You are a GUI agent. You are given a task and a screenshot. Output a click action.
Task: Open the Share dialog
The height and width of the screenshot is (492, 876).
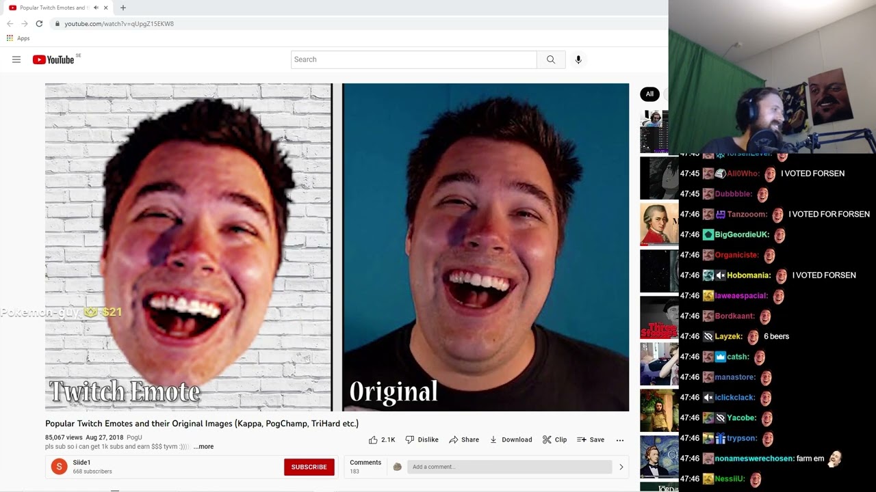[464, 439]
